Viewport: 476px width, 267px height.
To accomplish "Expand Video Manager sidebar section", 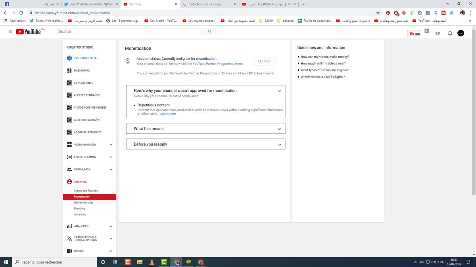I will [111, 145].
